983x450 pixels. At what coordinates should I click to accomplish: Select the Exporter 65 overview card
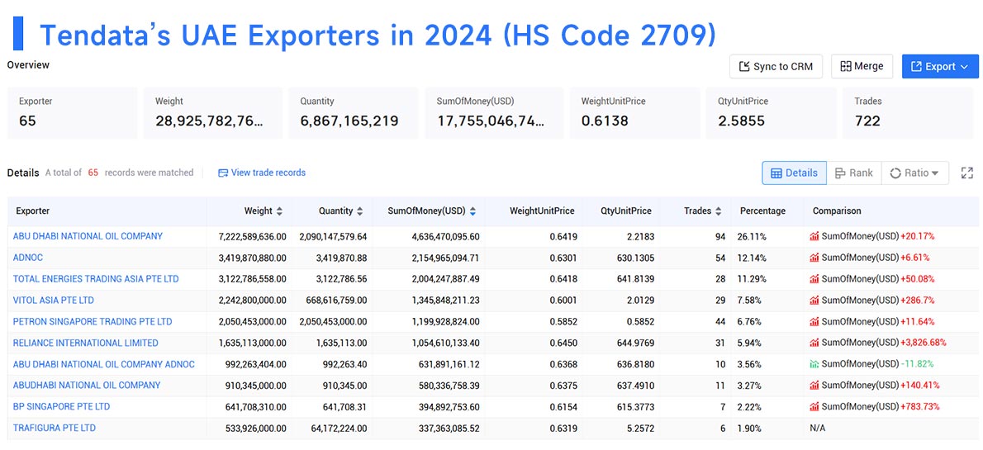pos(72,113)
